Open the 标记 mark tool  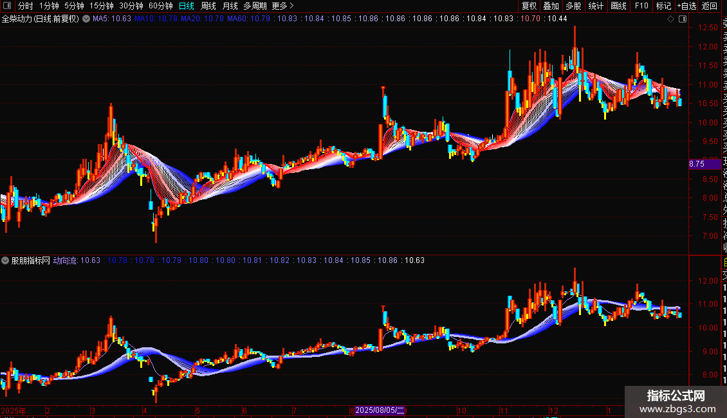663,6
